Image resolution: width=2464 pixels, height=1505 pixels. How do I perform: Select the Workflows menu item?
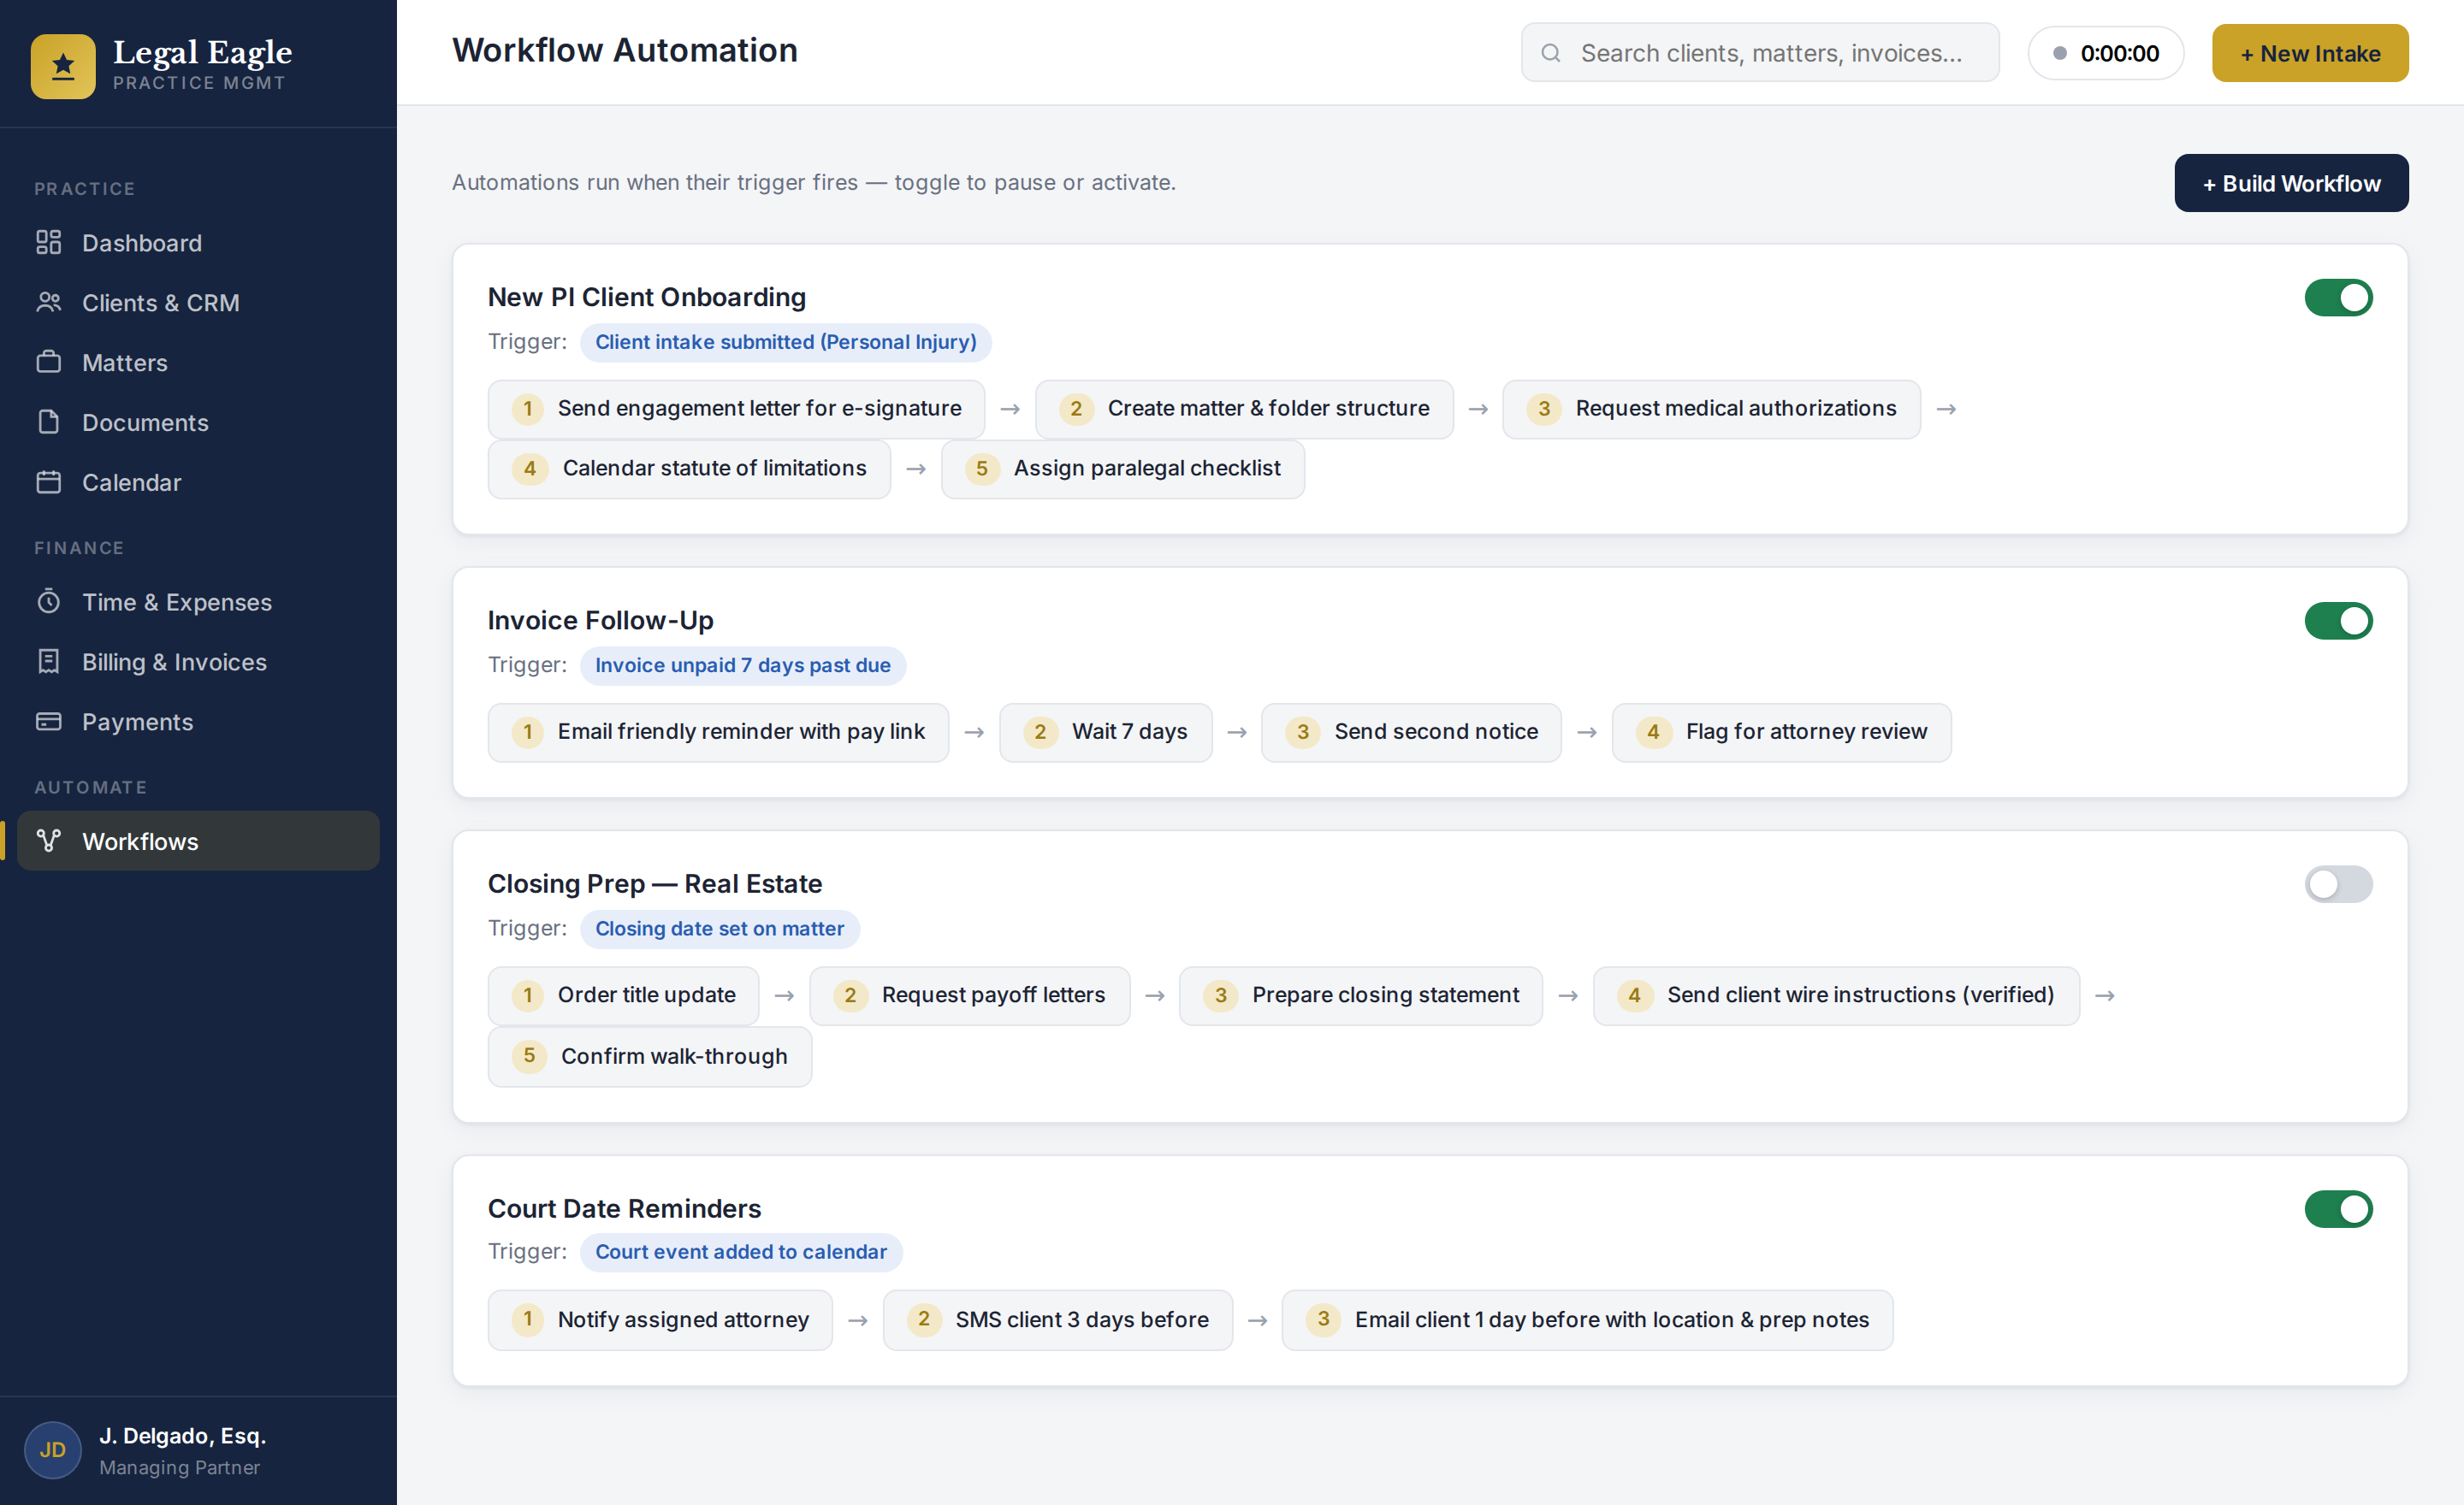pyautogui.click(x=198, y=841)
